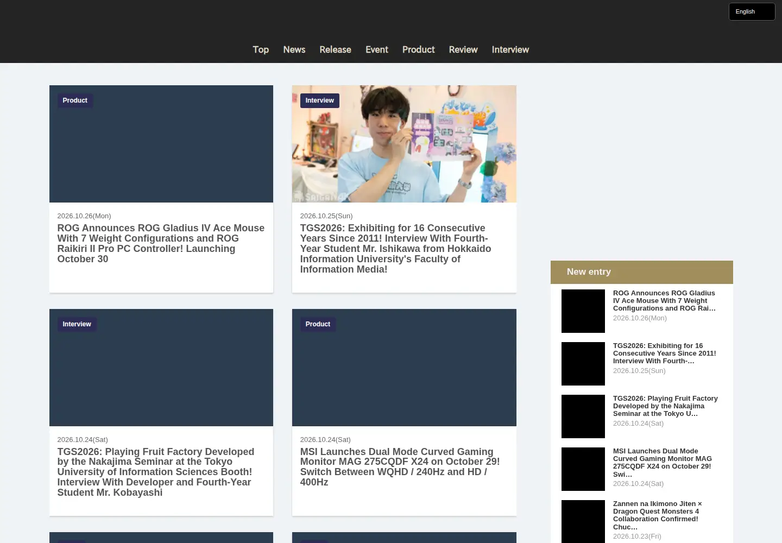
Task: Open the News section
Action: [294, 49]
